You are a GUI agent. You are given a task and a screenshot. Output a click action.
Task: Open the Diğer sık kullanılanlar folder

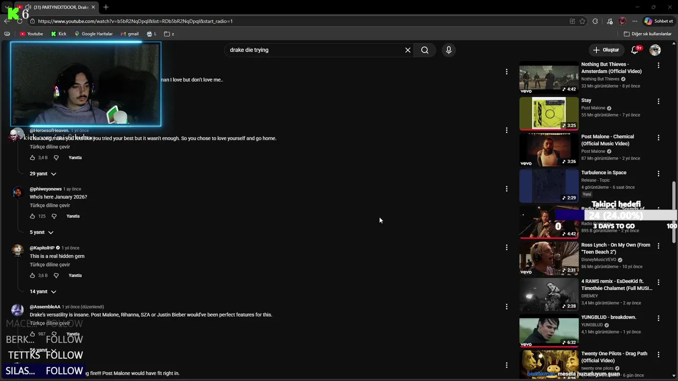[647, 34]
